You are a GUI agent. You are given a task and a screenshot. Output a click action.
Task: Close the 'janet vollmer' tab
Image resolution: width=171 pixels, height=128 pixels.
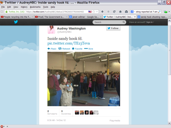[101, 17]
